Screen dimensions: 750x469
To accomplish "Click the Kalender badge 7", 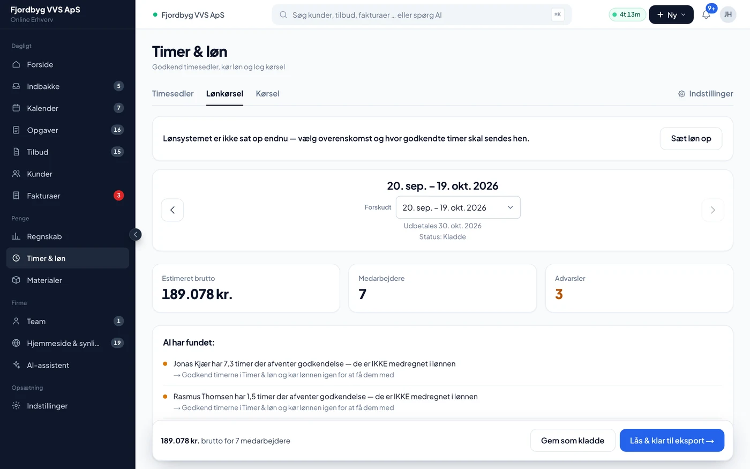I will click(x=118, y=108).
